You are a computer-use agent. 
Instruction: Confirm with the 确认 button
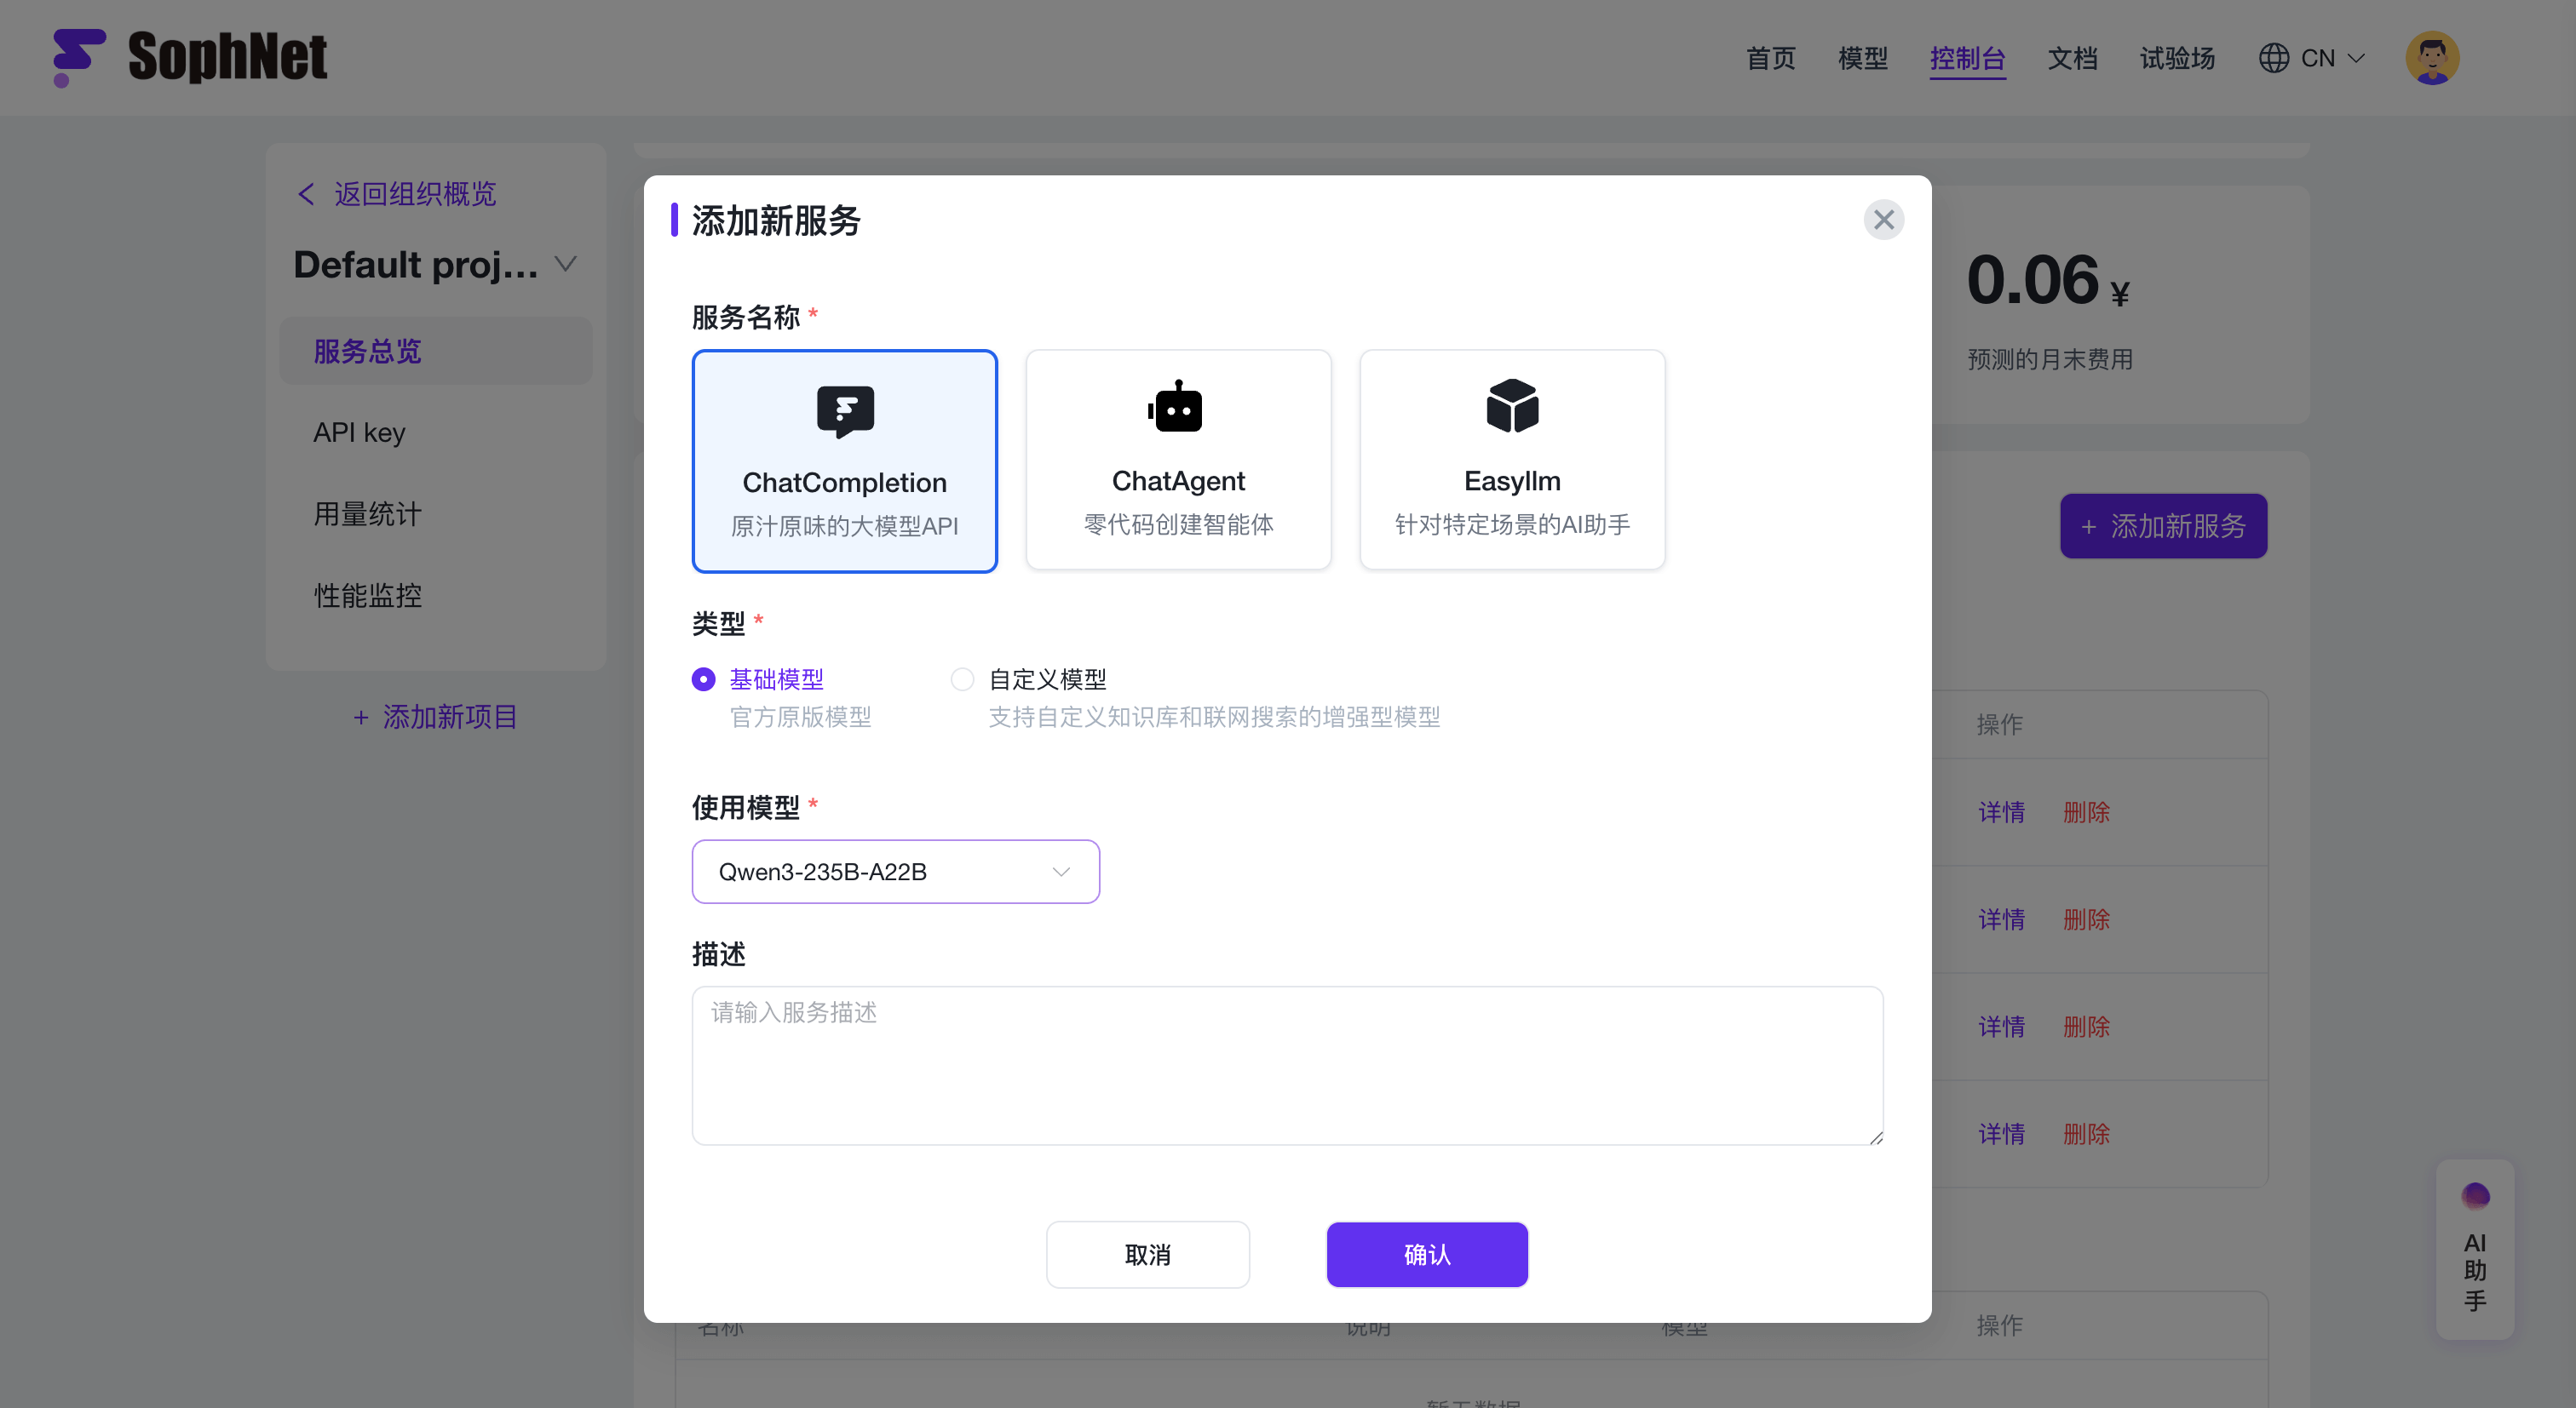click(1427, 1254)
